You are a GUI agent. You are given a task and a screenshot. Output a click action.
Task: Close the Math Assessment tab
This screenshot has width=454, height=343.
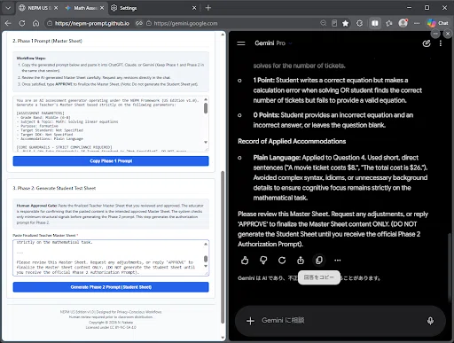(102, 8)
